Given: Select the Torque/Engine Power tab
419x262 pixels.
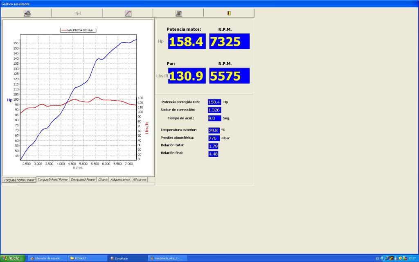Looking at the screenshot, I should [19, 180].
